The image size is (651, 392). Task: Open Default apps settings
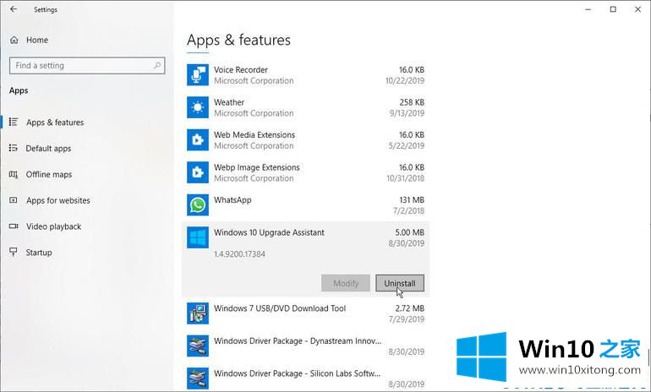[48, 149]
